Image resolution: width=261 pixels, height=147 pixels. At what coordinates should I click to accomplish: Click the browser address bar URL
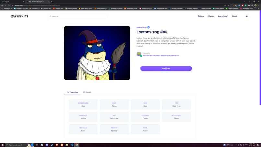pos(37,5)
